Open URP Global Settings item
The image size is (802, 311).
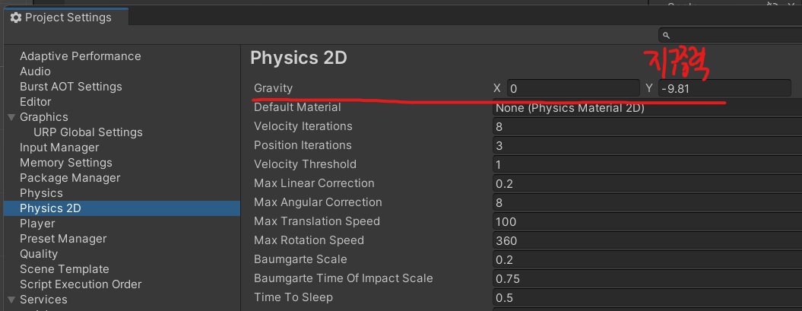(x=87, y=132)
